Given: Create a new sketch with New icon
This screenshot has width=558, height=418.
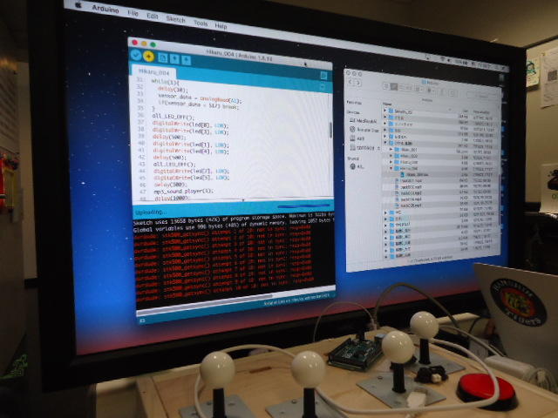Looking at the screenshot, I should point(163,57).
